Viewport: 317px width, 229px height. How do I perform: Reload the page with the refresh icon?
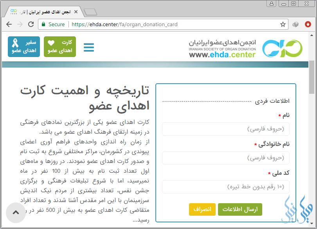pos(31,24)
